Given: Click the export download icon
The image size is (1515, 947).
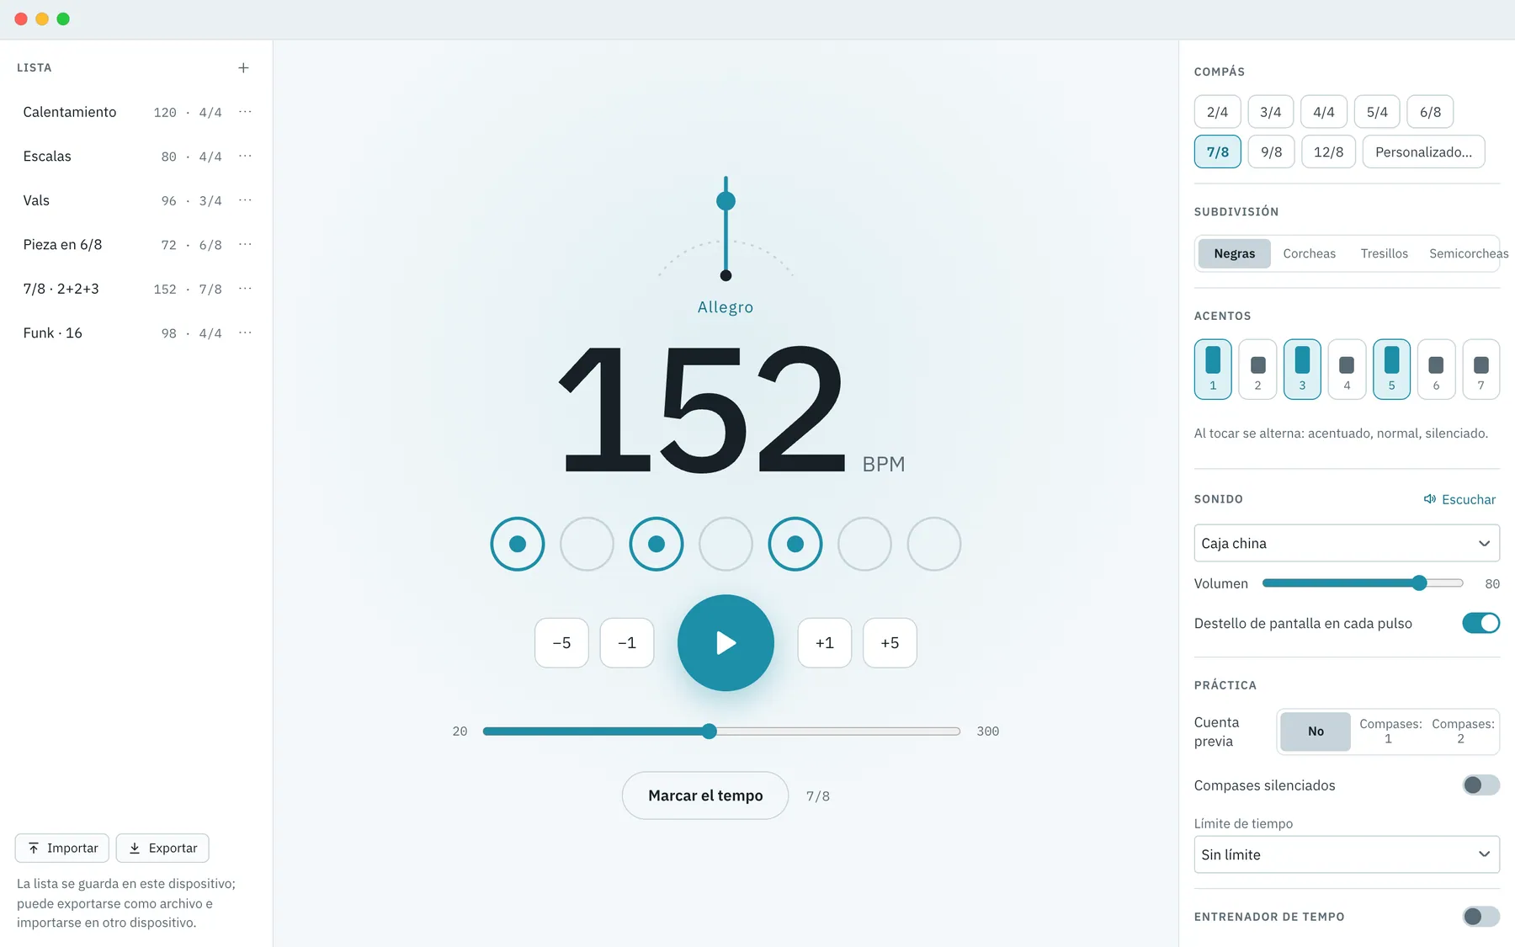Looking at the screenshot, I should pyautogui.click(x=135, y=848).
